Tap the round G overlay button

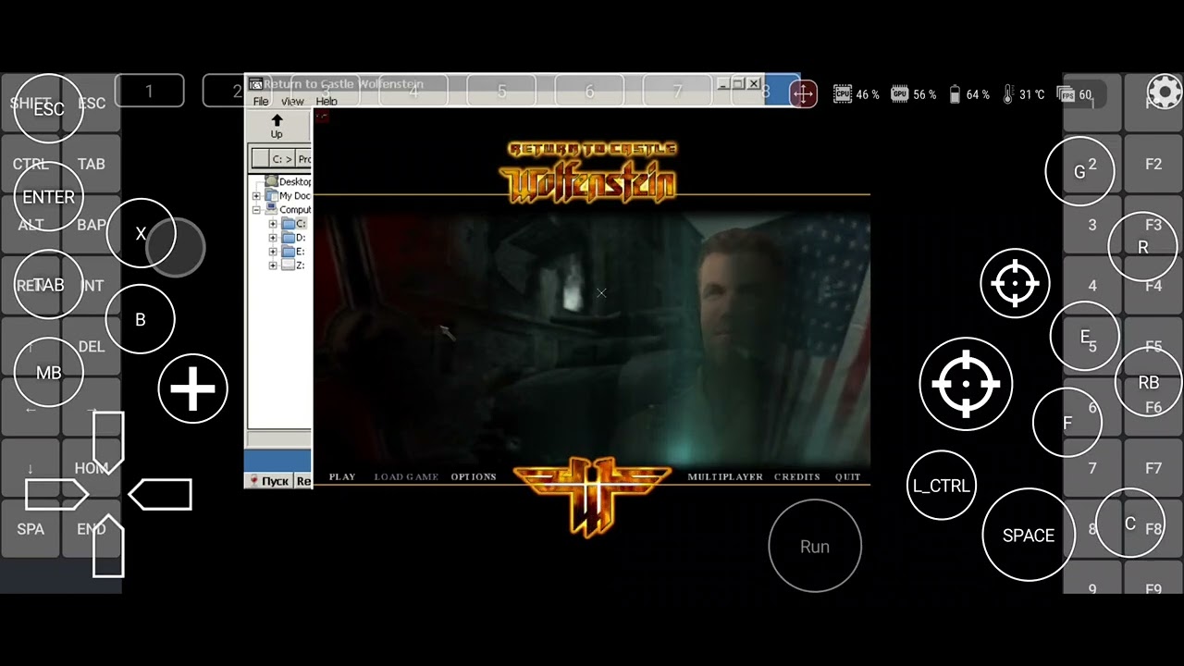(x=1079, y=172)
